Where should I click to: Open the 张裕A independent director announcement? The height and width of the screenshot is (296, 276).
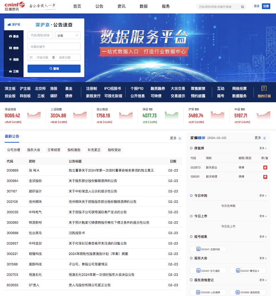click(111, 171)
